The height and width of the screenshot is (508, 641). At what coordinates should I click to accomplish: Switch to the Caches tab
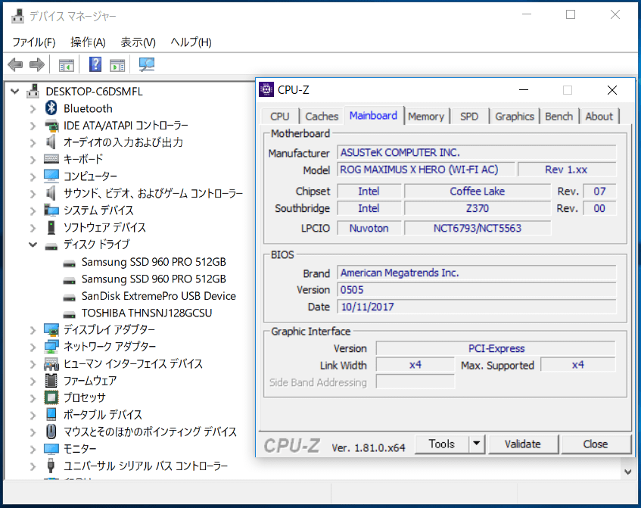click(x=322, y=116)
